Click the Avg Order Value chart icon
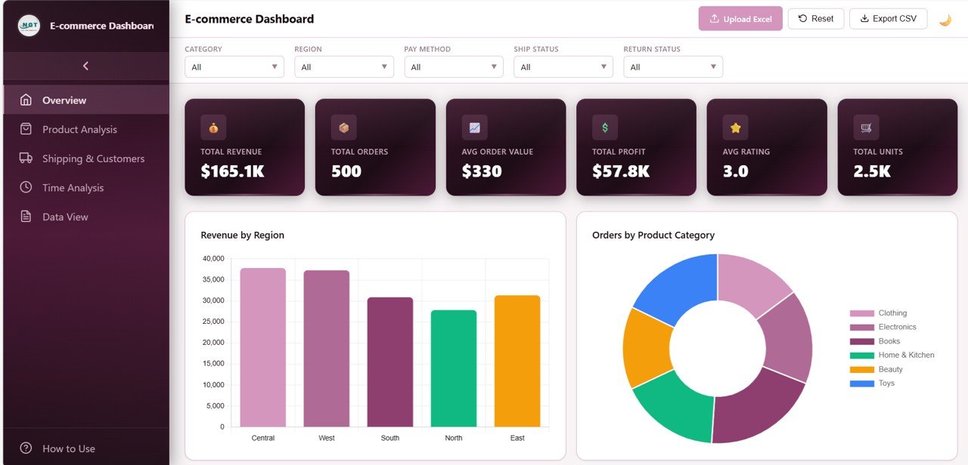Screen dimensions: 968x465 [x=473, y=127]
